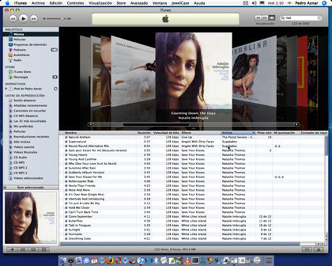
Task: Open Programas de televisión library
Action: [30, 45]
